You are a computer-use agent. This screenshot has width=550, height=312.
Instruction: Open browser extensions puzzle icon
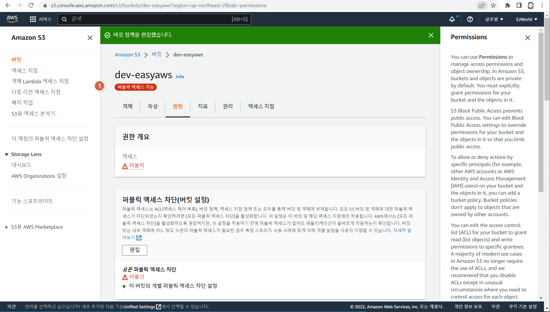coord(508,5)
